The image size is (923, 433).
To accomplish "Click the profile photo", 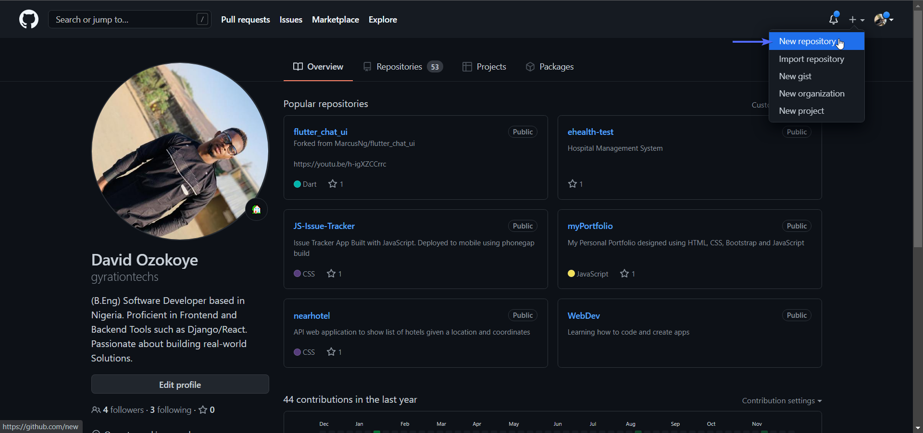I will coord(180,151).
